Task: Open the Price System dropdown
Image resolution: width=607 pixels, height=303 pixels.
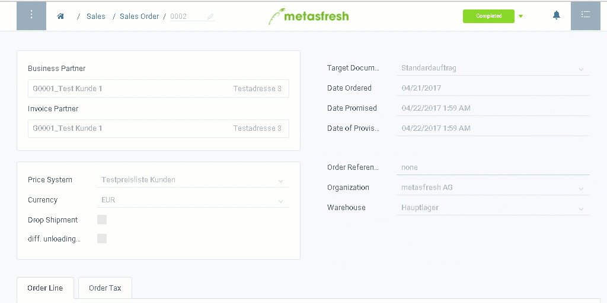Action: 193,180
